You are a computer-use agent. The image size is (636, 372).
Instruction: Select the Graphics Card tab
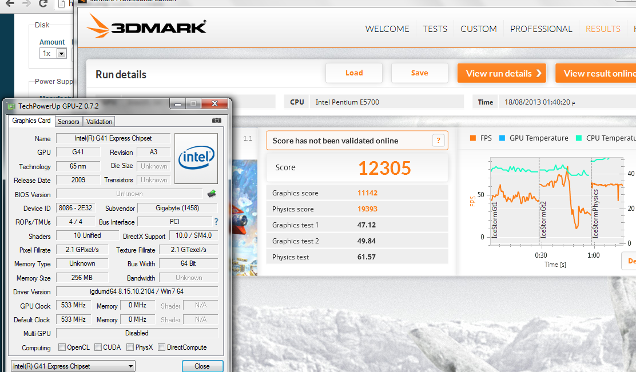[x=31, y=121]
